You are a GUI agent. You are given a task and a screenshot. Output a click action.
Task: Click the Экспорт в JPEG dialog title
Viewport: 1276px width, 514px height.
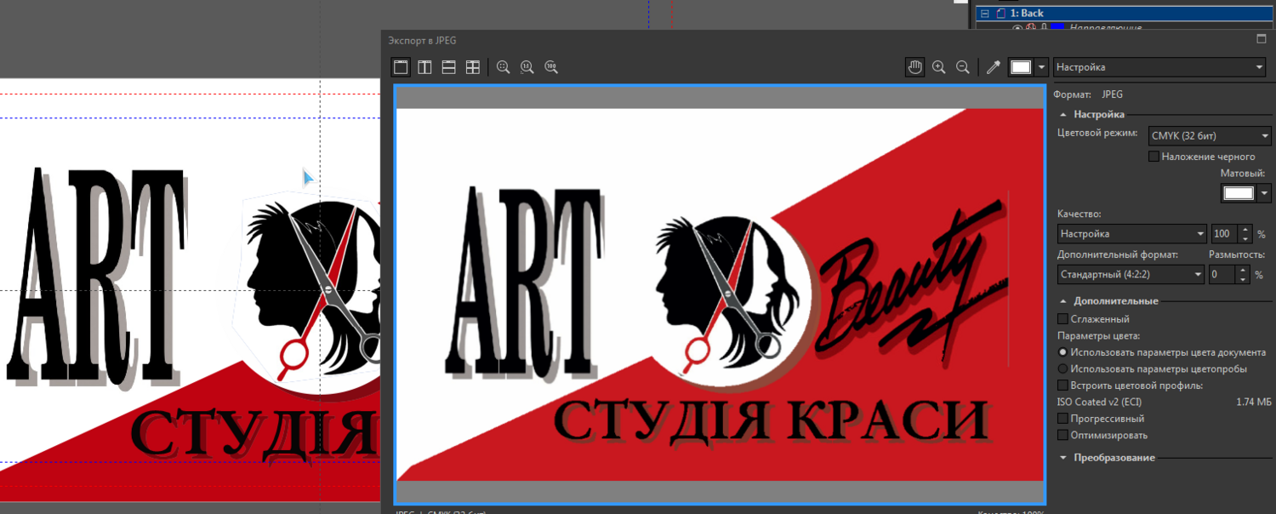pos(422,40)
